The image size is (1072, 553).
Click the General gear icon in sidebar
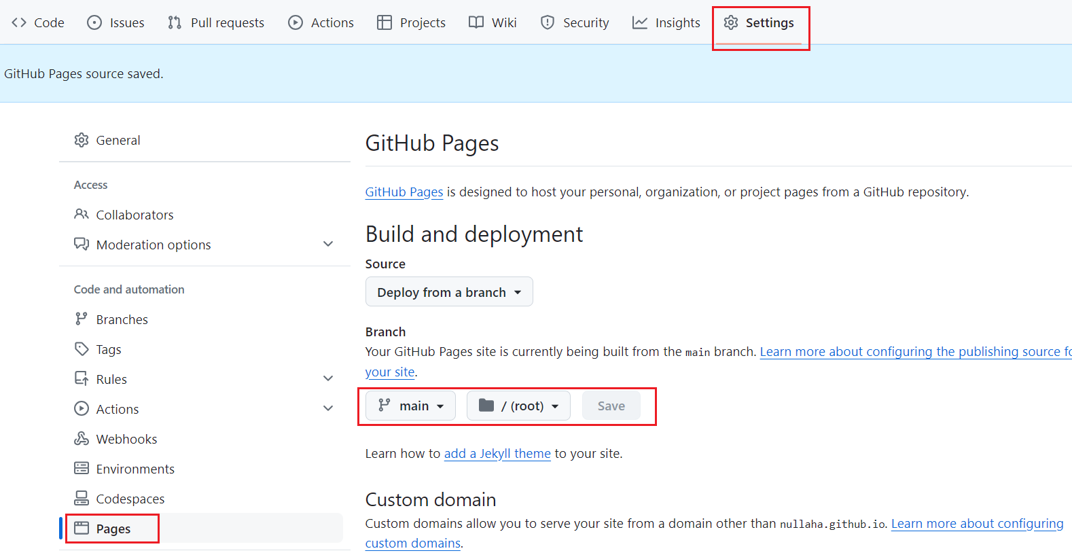[x=82, y=140]
